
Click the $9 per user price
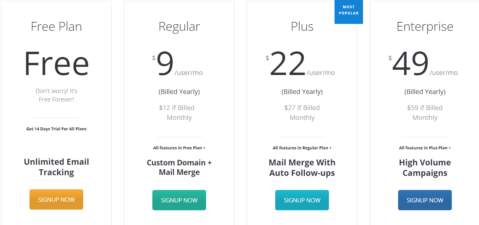click(165, 64)
